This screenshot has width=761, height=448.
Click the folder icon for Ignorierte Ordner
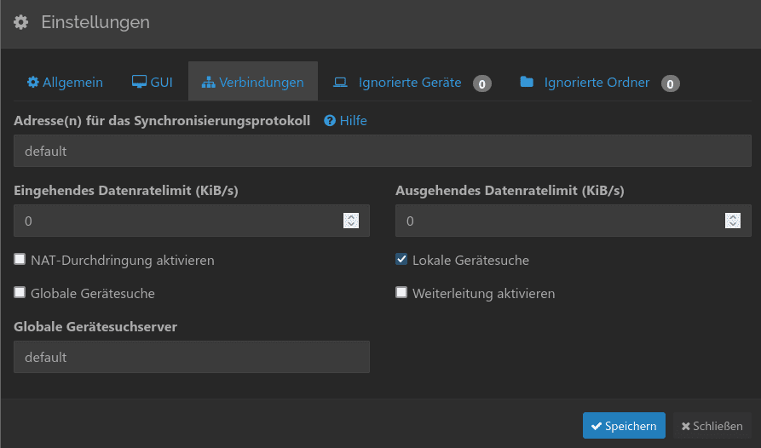coord(527,82)
